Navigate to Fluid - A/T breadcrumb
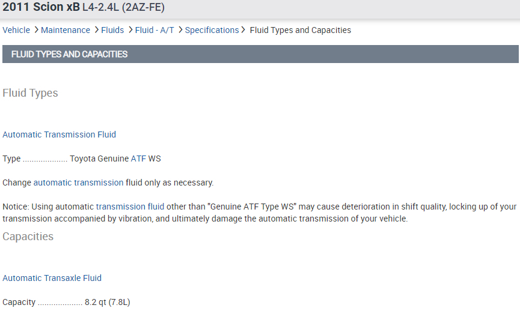The height and width of the screenshot is (320, 520). coord(154,30)
